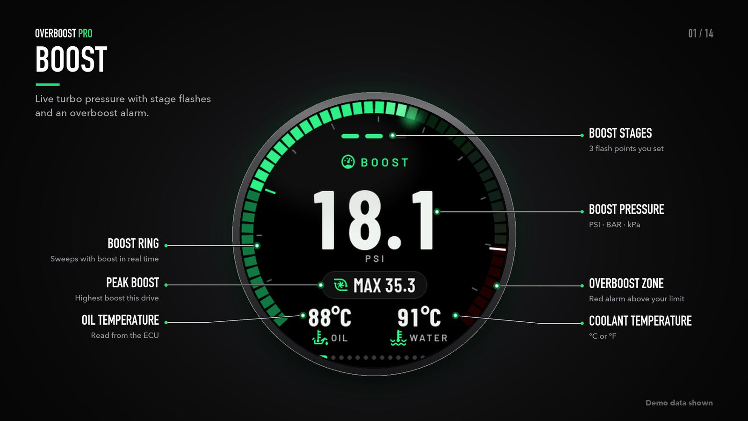This screenshot has height=421, width=748.
Task: Click the 01 / 14 page counter
Action: point(701,33)
